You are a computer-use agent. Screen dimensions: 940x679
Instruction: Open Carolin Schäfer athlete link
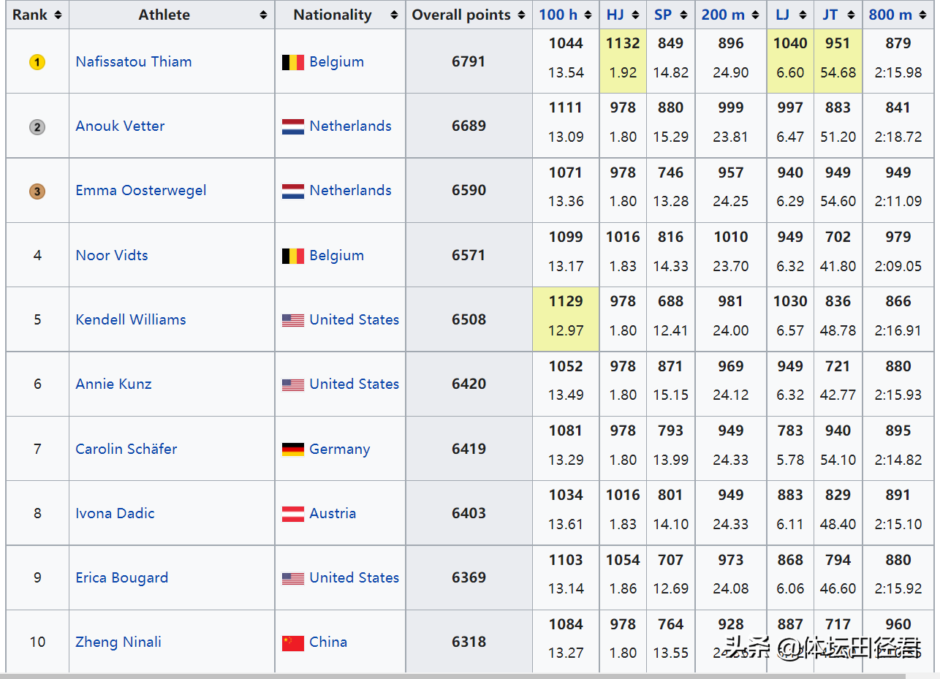[x=126, y=449]
